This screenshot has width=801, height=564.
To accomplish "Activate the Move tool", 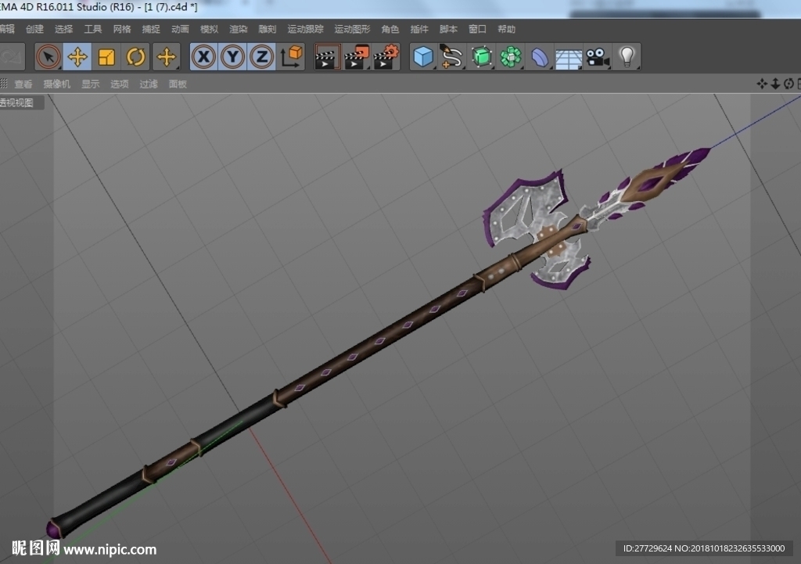I will [77, 56].
